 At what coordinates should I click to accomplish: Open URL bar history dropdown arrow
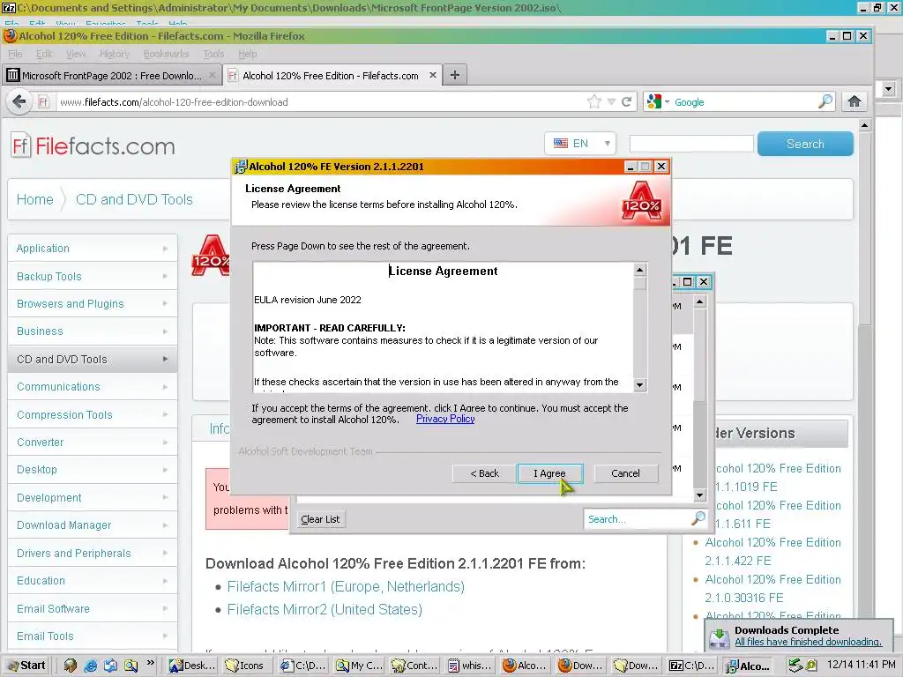(611, 102)
